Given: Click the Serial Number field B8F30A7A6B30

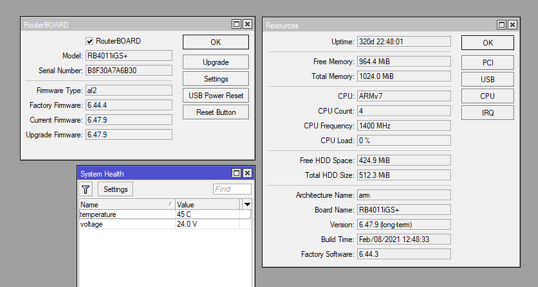Looking at the screenshot, I should [x=129, y=71].
